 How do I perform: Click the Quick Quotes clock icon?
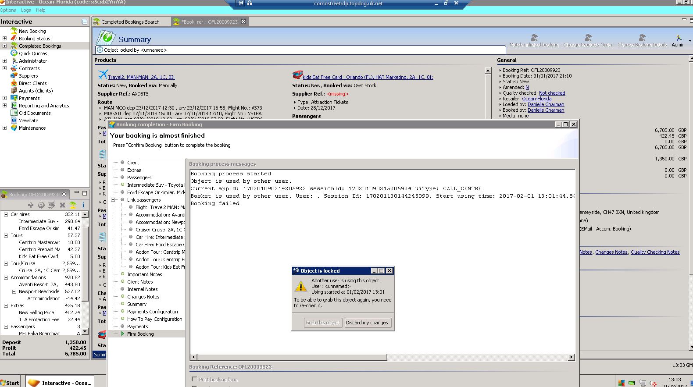[x=14, y=53]
